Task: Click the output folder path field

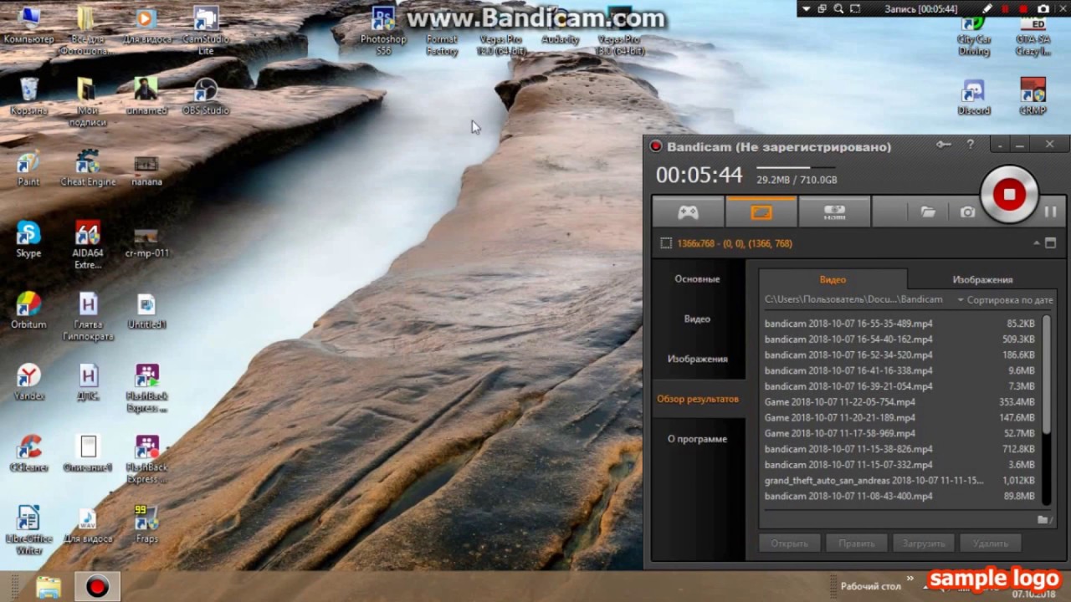Action: [x=853, y=299]
